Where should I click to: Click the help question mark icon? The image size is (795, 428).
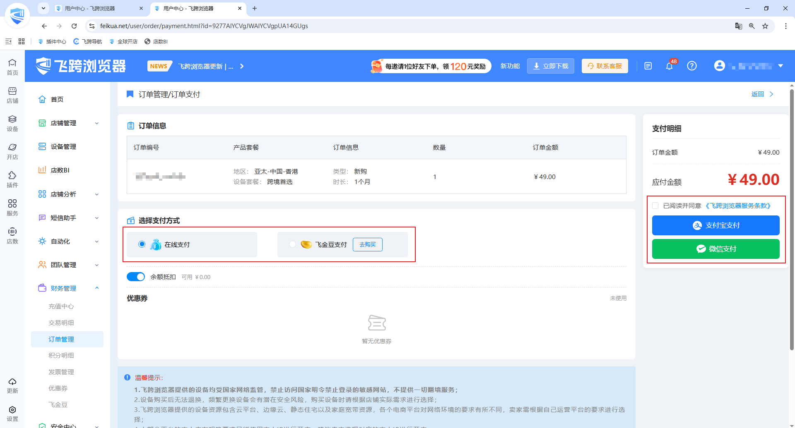(691, 66)
